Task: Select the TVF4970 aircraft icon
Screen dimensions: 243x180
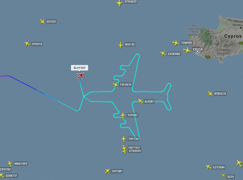Action: tap(115, 85)
